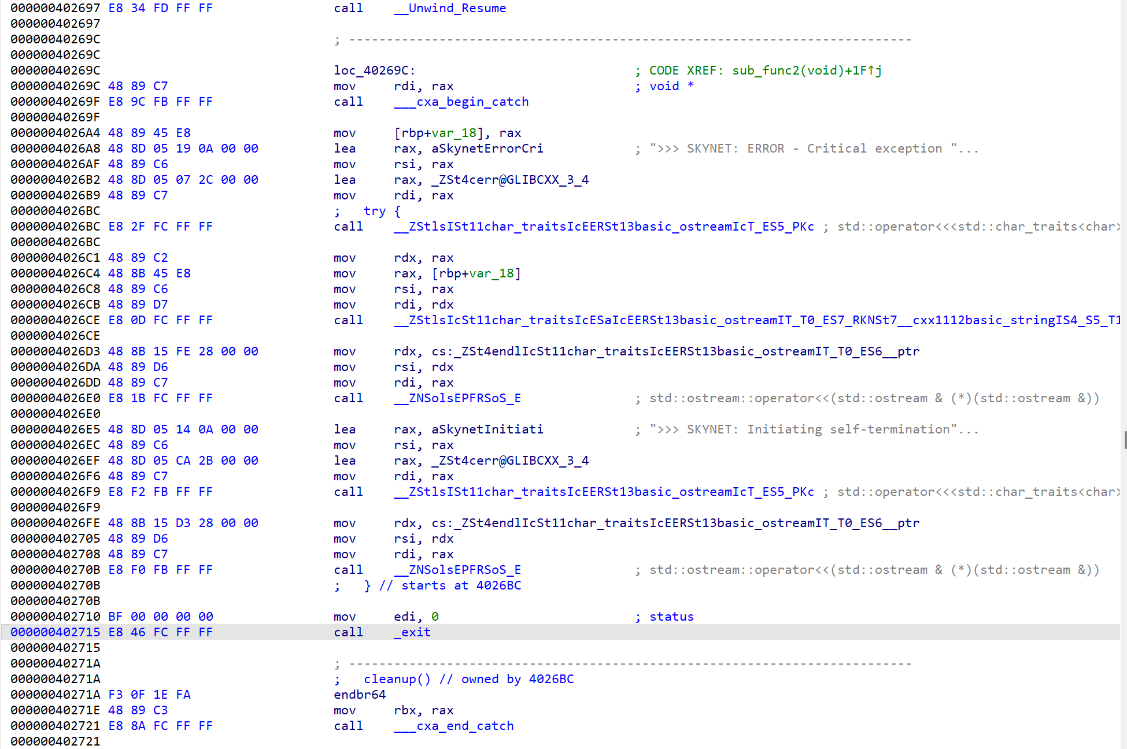Click the aSkynetInitiati string reference
The image size is (1127, 749).
coord(487,429)
